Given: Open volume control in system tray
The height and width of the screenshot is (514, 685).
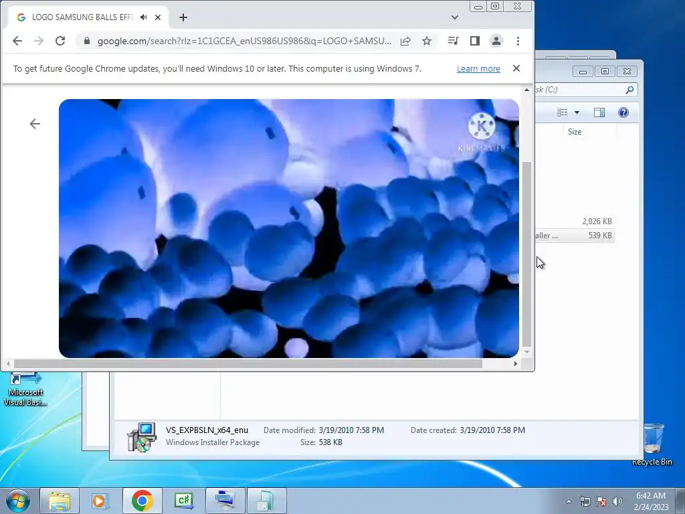Looking at the screenshot, I should coord(617,501).
